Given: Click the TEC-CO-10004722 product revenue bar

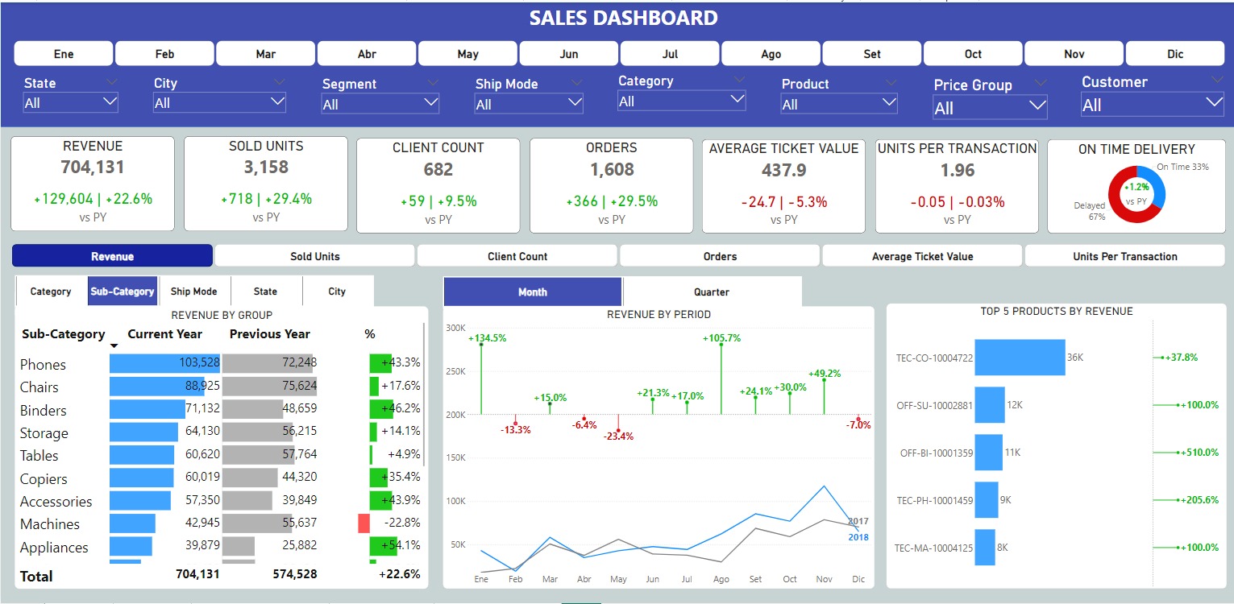Looking at the screenshot, I should point(1020,358).
